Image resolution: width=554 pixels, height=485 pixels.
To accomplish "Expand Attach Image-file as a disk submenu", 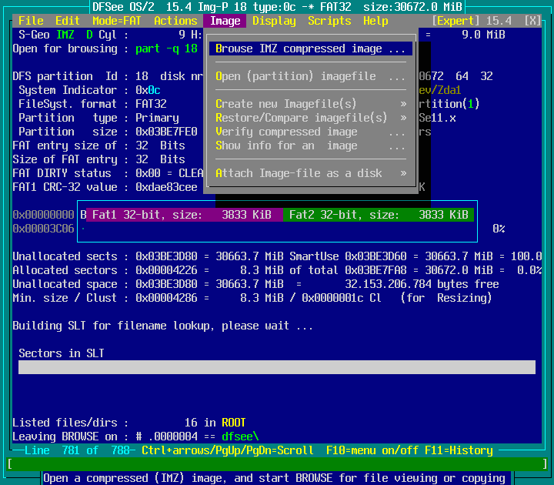I will tap(310, 173).
